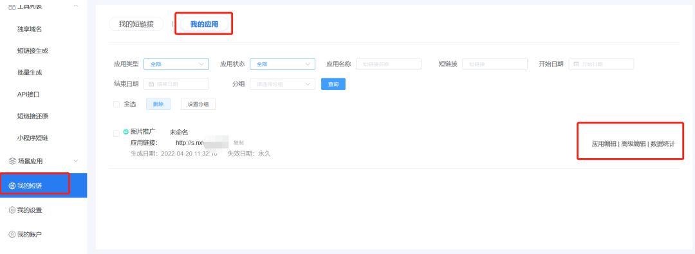This screenshot has height=254, width=695.
Task: Switch to the 我的短链接 tab
Action: tap(136, 24)
